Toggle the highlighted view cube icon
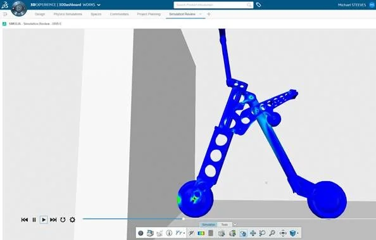Image resolution: width=376 pixels, height=240 pixels. 243,233
